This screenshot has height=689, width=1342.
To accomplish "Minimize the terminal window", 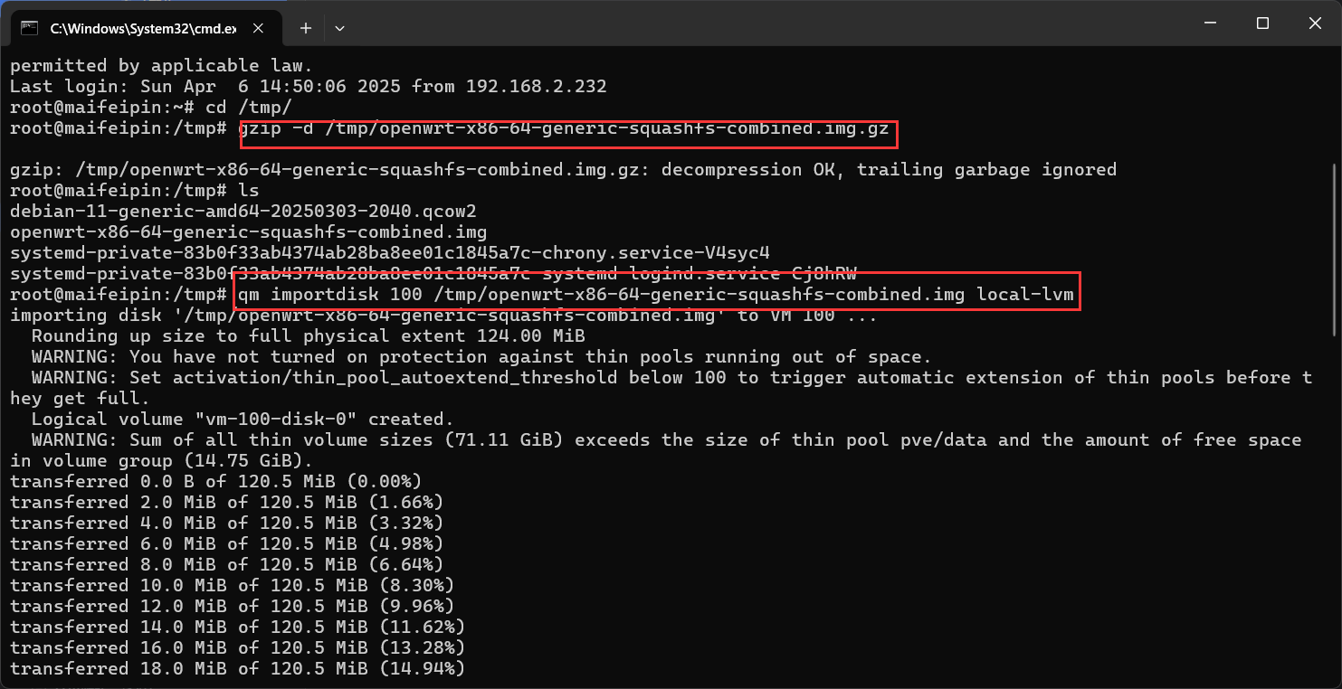I will coord(1210,24).
